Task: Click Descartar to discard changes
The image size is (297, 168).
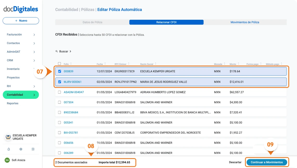Action: (235, 162)
